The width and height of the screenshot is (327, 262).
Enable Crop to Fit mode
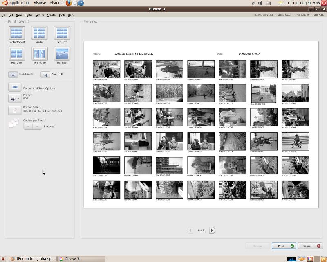(45, 75)
